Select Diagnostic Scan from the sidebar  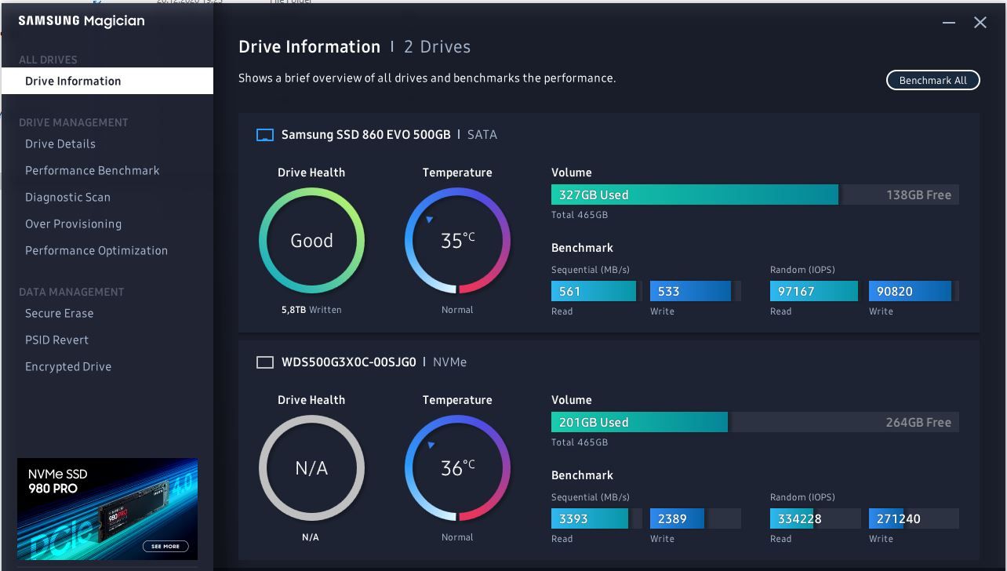(x=67, y=197)
